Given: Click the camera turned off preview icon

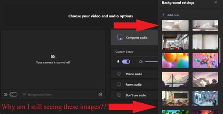Looking at the screenshot, I should (x=53, y=57).
